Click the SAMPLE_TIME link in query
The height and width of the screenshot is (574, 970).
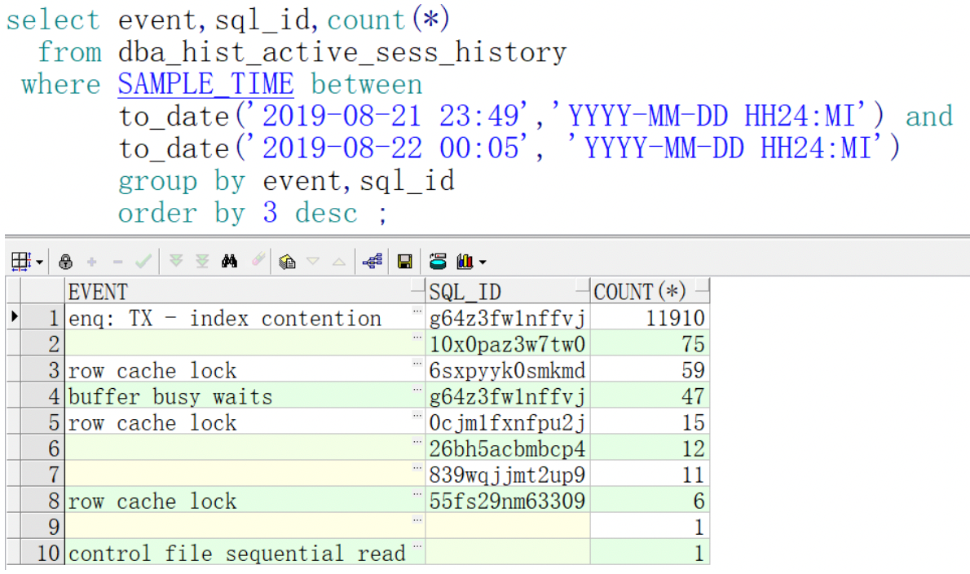point(205,85)
